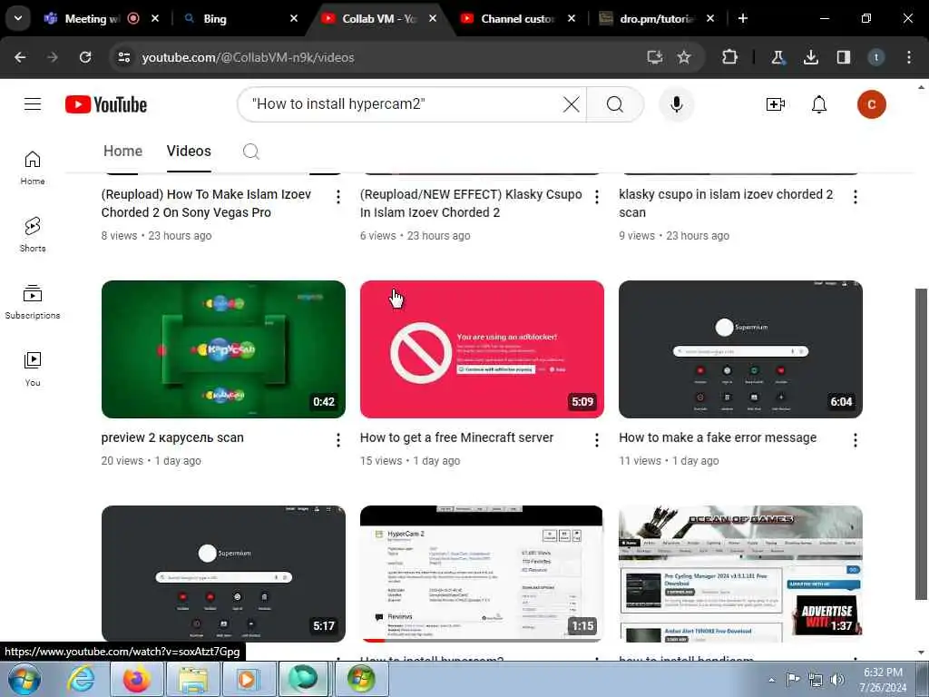The image size is (929, 697).
Task: Open Shorts in the sidebar
Action: click(33, 235)
